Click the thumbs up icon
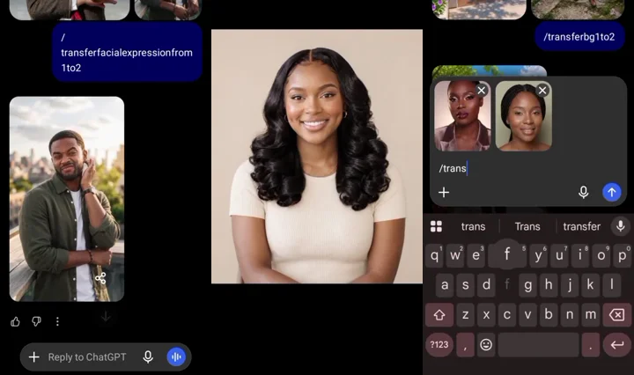Screen dimensions: 634x375 tap(15, 321)
